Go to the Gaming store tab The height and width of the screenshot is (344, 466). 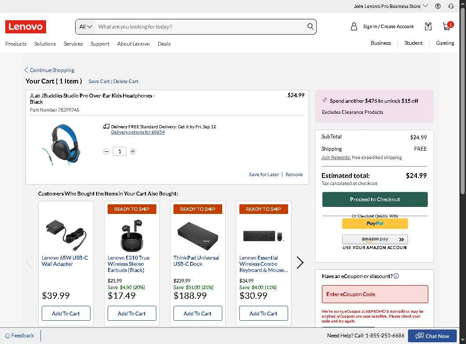[445, 43]
